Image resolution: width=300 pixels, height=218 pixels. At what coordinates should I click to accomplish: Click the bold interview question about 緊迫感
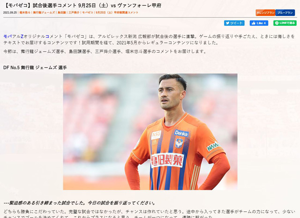80,203
